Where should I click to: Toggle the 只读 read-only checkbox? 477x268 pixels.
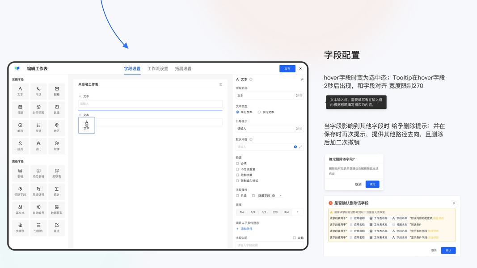click(237, 196)
